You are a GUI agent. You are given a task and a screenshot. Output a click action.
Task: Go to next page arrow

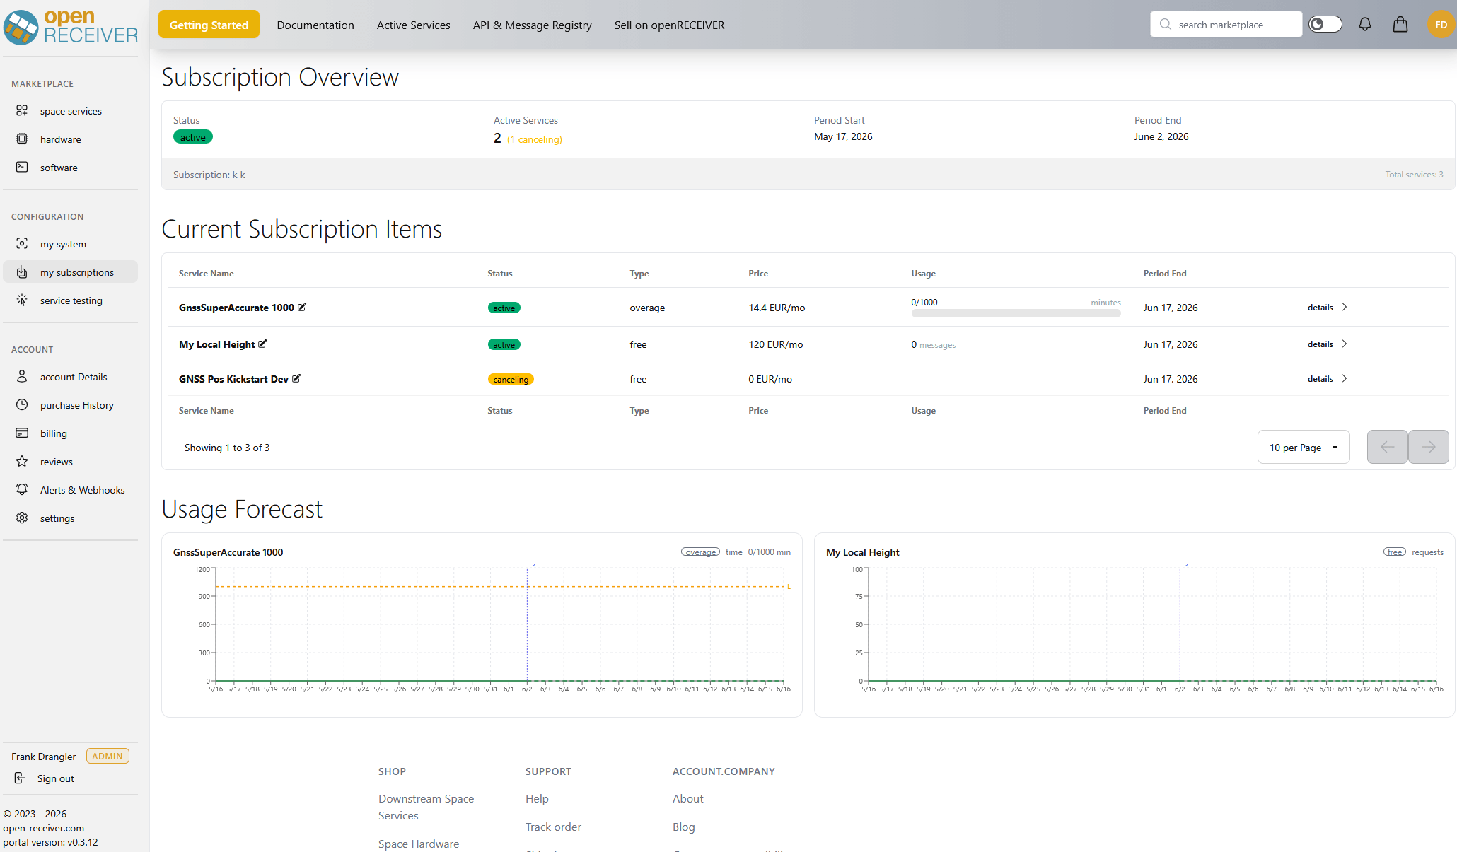pyautogui.click(x=1429, y=447)
